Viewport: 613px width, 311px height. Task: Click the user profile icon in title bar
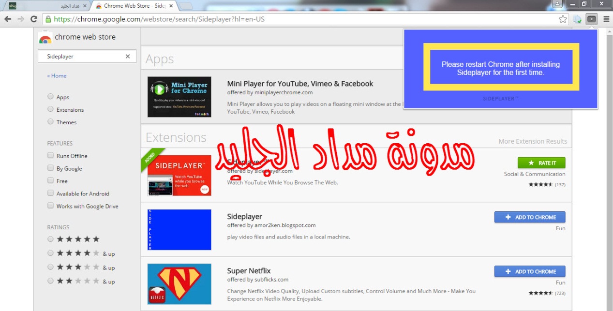pos(557,4)
